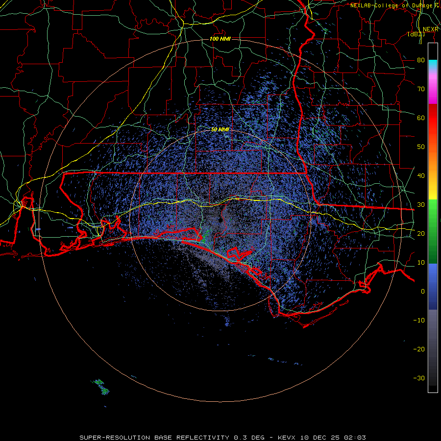The width and height of the screenshot is (441, 441).
Task: Click the SUPER-RESOLUTION BASE REFLECTIVITY caption text
Action: [154, 438]
